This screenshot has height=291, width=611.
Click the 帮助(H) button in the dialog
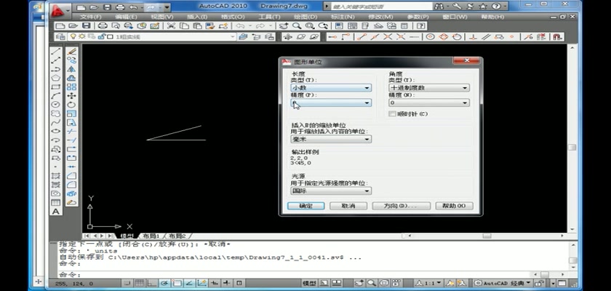[x=455, y=206]
